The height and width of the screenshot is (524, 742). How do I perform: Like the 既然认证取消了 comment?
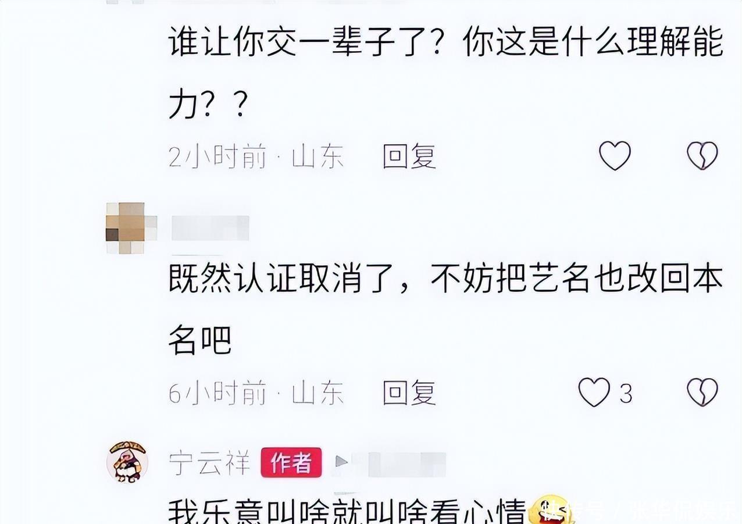click(x=594, y=393)
